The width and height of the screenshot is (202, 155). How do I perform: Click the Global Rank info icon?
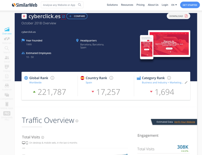(52, 78)
